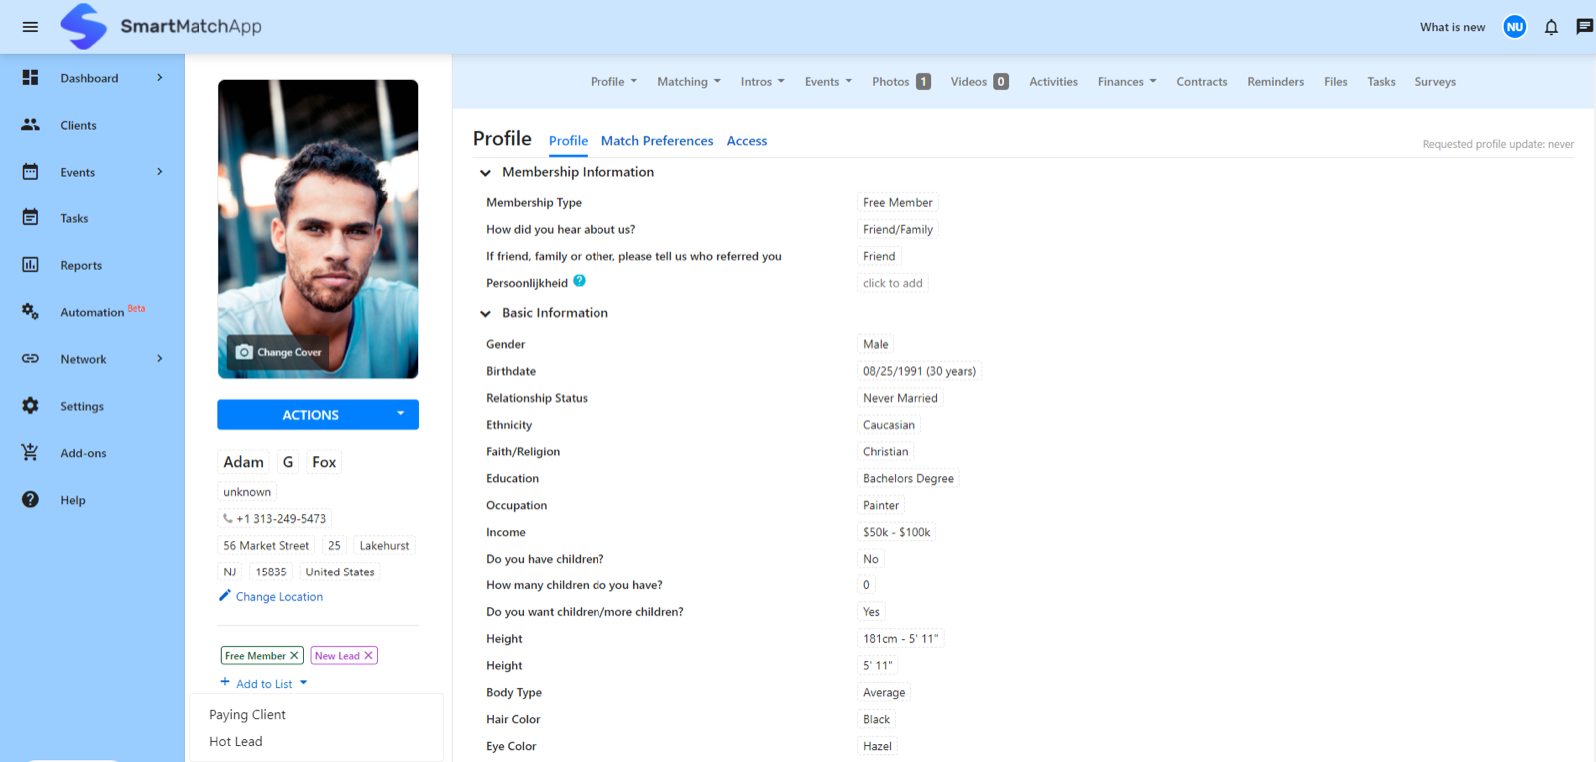Click 'click to add' for Persoonlijkheid
1596x762 pixels.
[x=893, y=283]
